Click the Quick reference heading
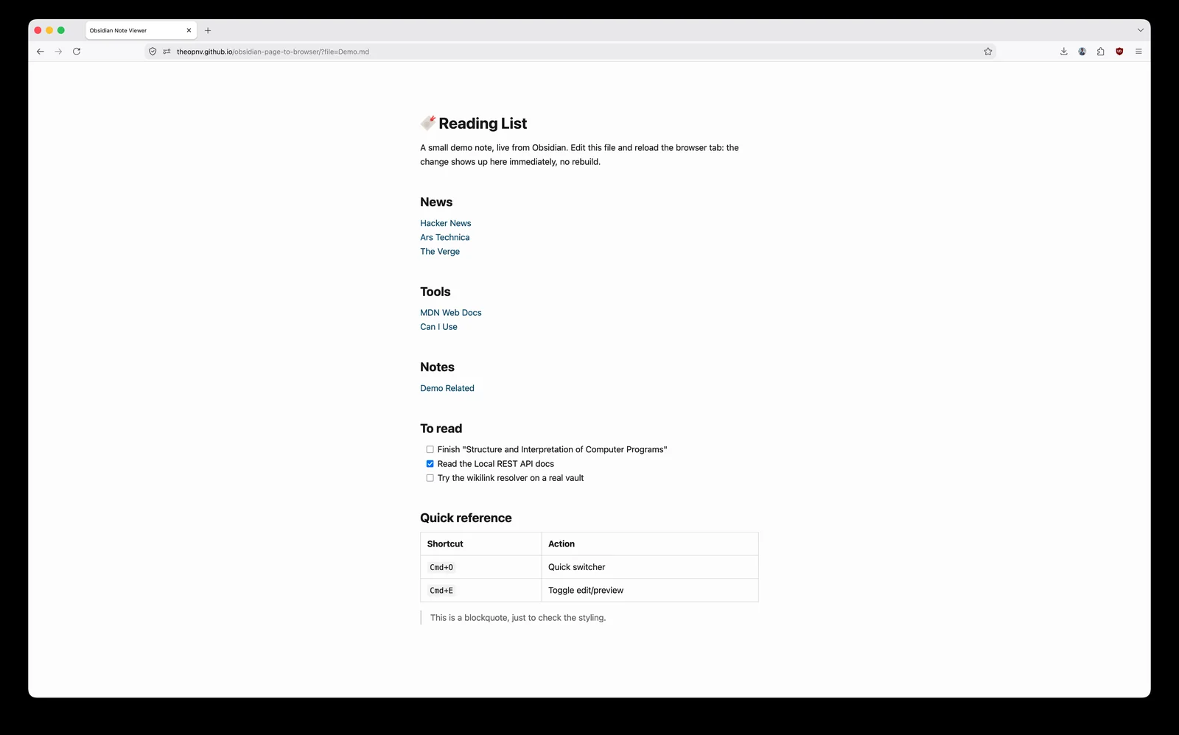The image size is (1179, 735). click(x=466, y=518)
